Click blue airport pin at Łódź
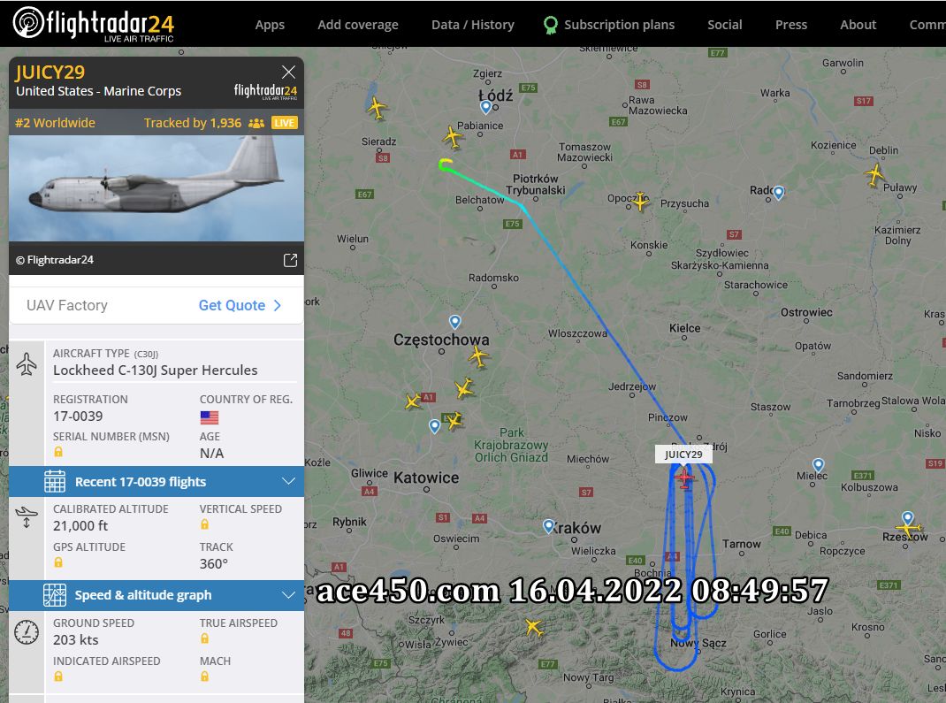946x703 pixels. [x=485, y=107]
